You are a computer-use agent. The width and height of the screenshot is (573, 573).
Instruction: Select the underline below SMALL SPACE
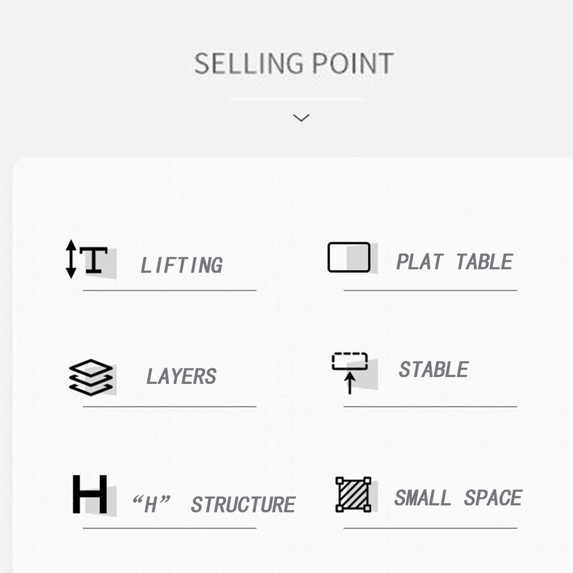[x=430, y=528]
